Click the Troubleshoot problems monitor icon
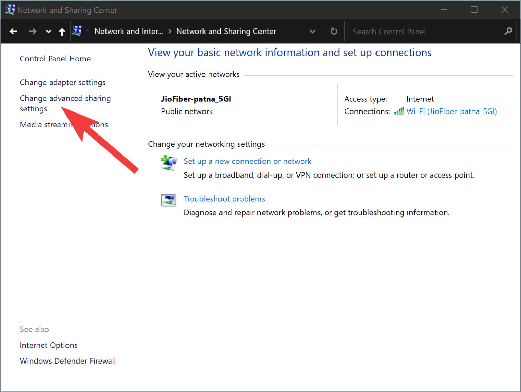 [x=169, y=200]
